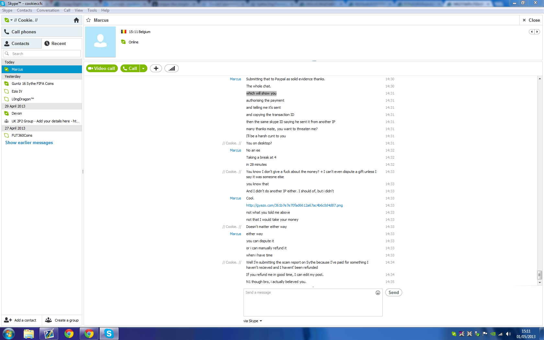
Task: Open the Ezio IV conversation
Action: tap(42, 91)
